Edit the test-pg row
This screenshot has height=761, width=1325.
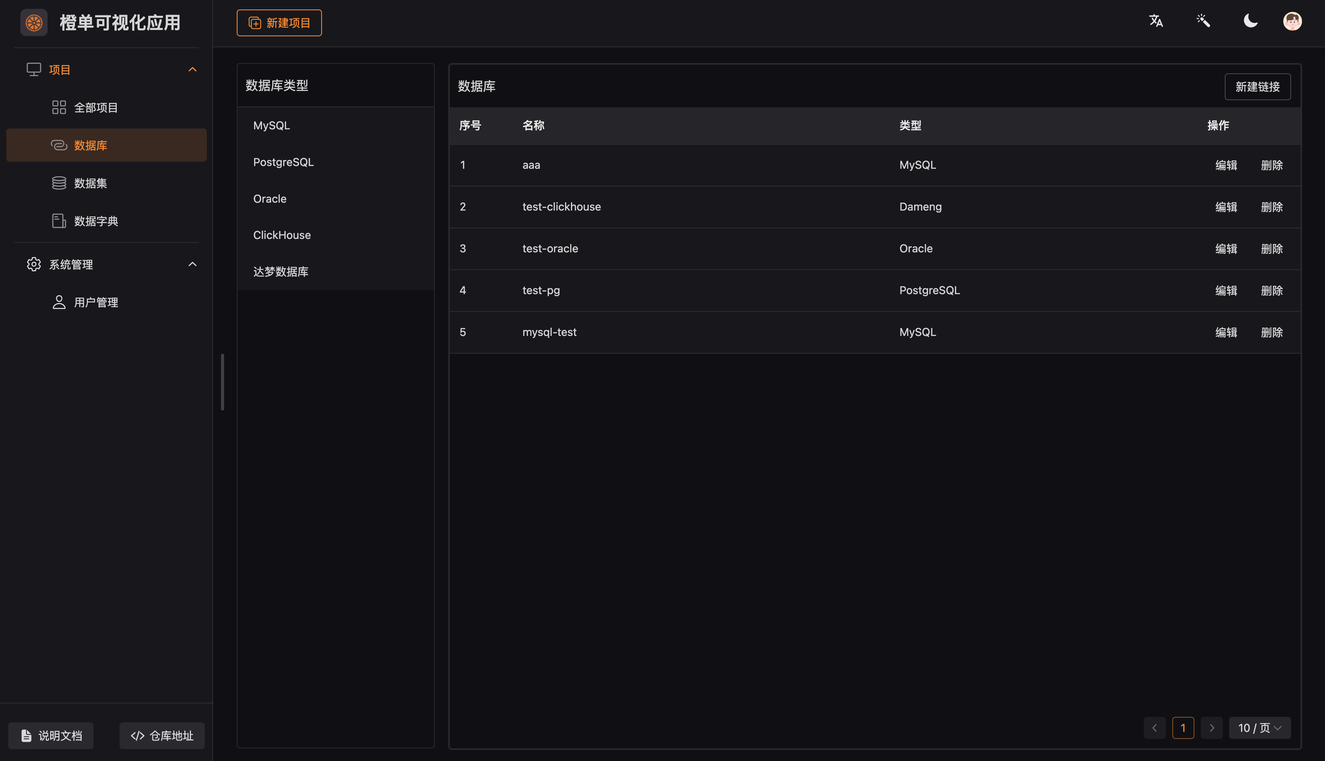click(1226, 291)
